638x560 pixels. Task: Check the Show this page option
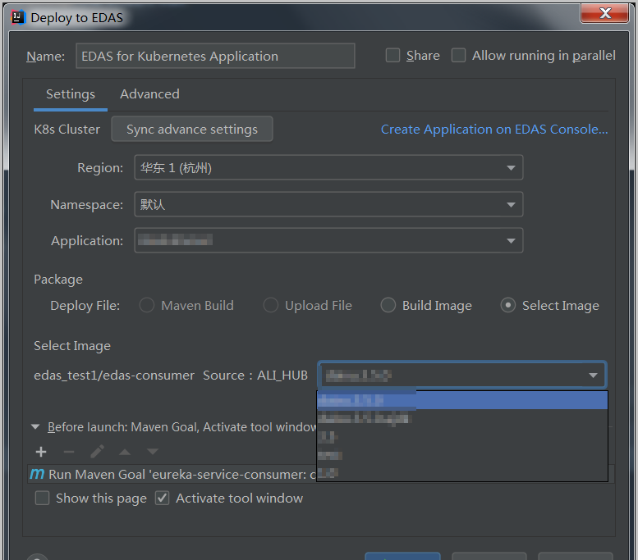tap(43, 498)
